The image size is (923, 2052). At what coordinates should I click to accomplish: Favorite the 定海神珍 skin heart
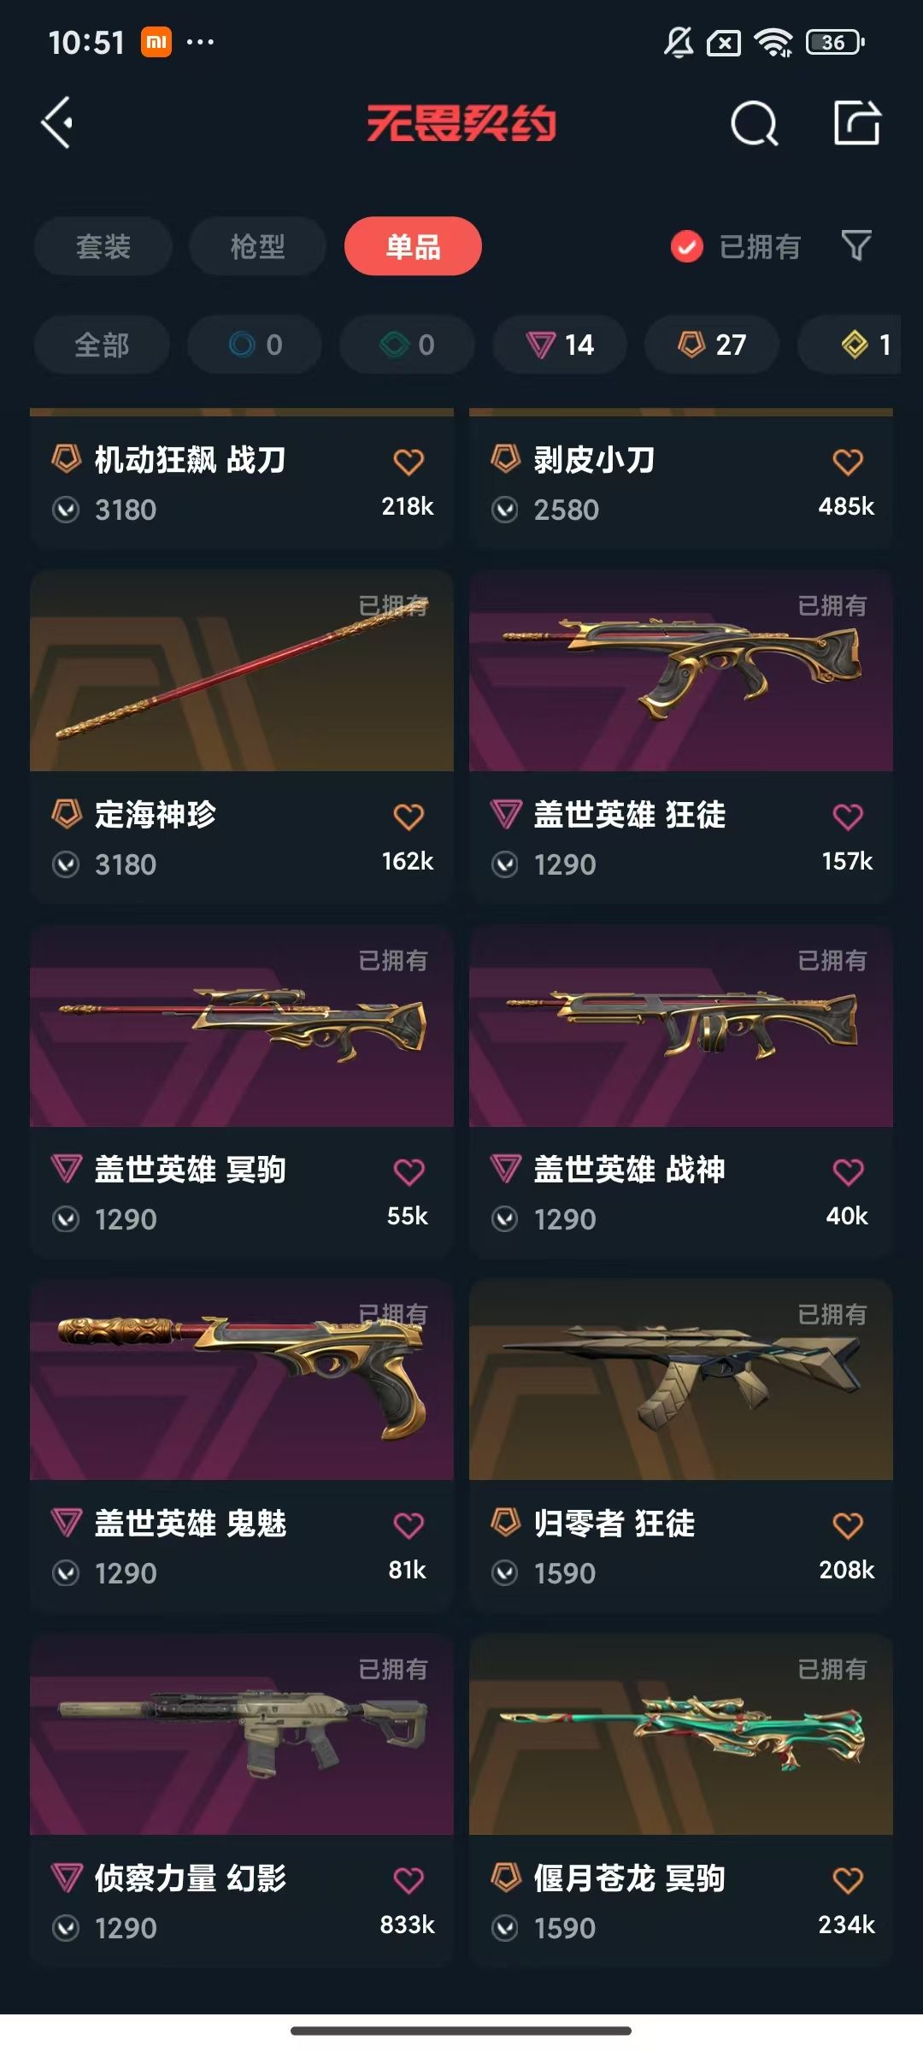click(x=409, y=817)
